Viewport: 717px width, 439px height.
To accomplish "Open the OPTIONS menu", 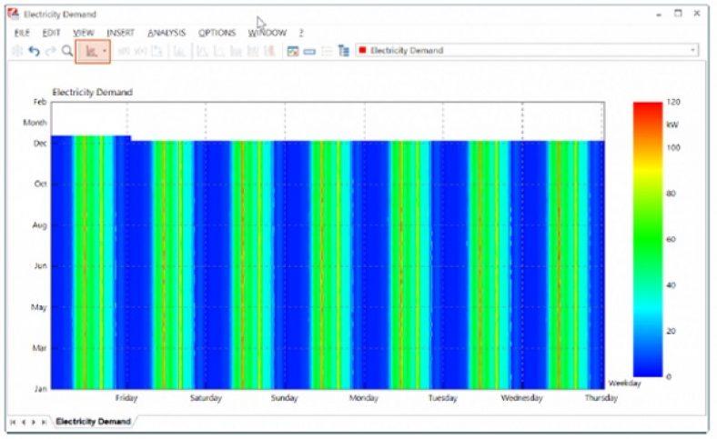I will tap(217, 33).
